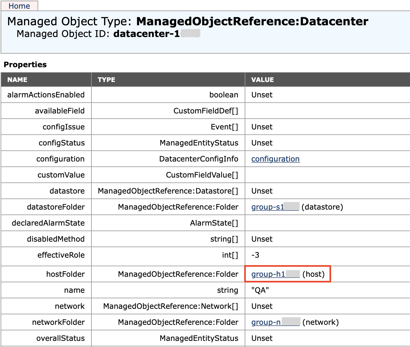Click the DatacenterConfigInfo type cell
Viewport: 410px width, 347px height.
[x=199, y=159]
